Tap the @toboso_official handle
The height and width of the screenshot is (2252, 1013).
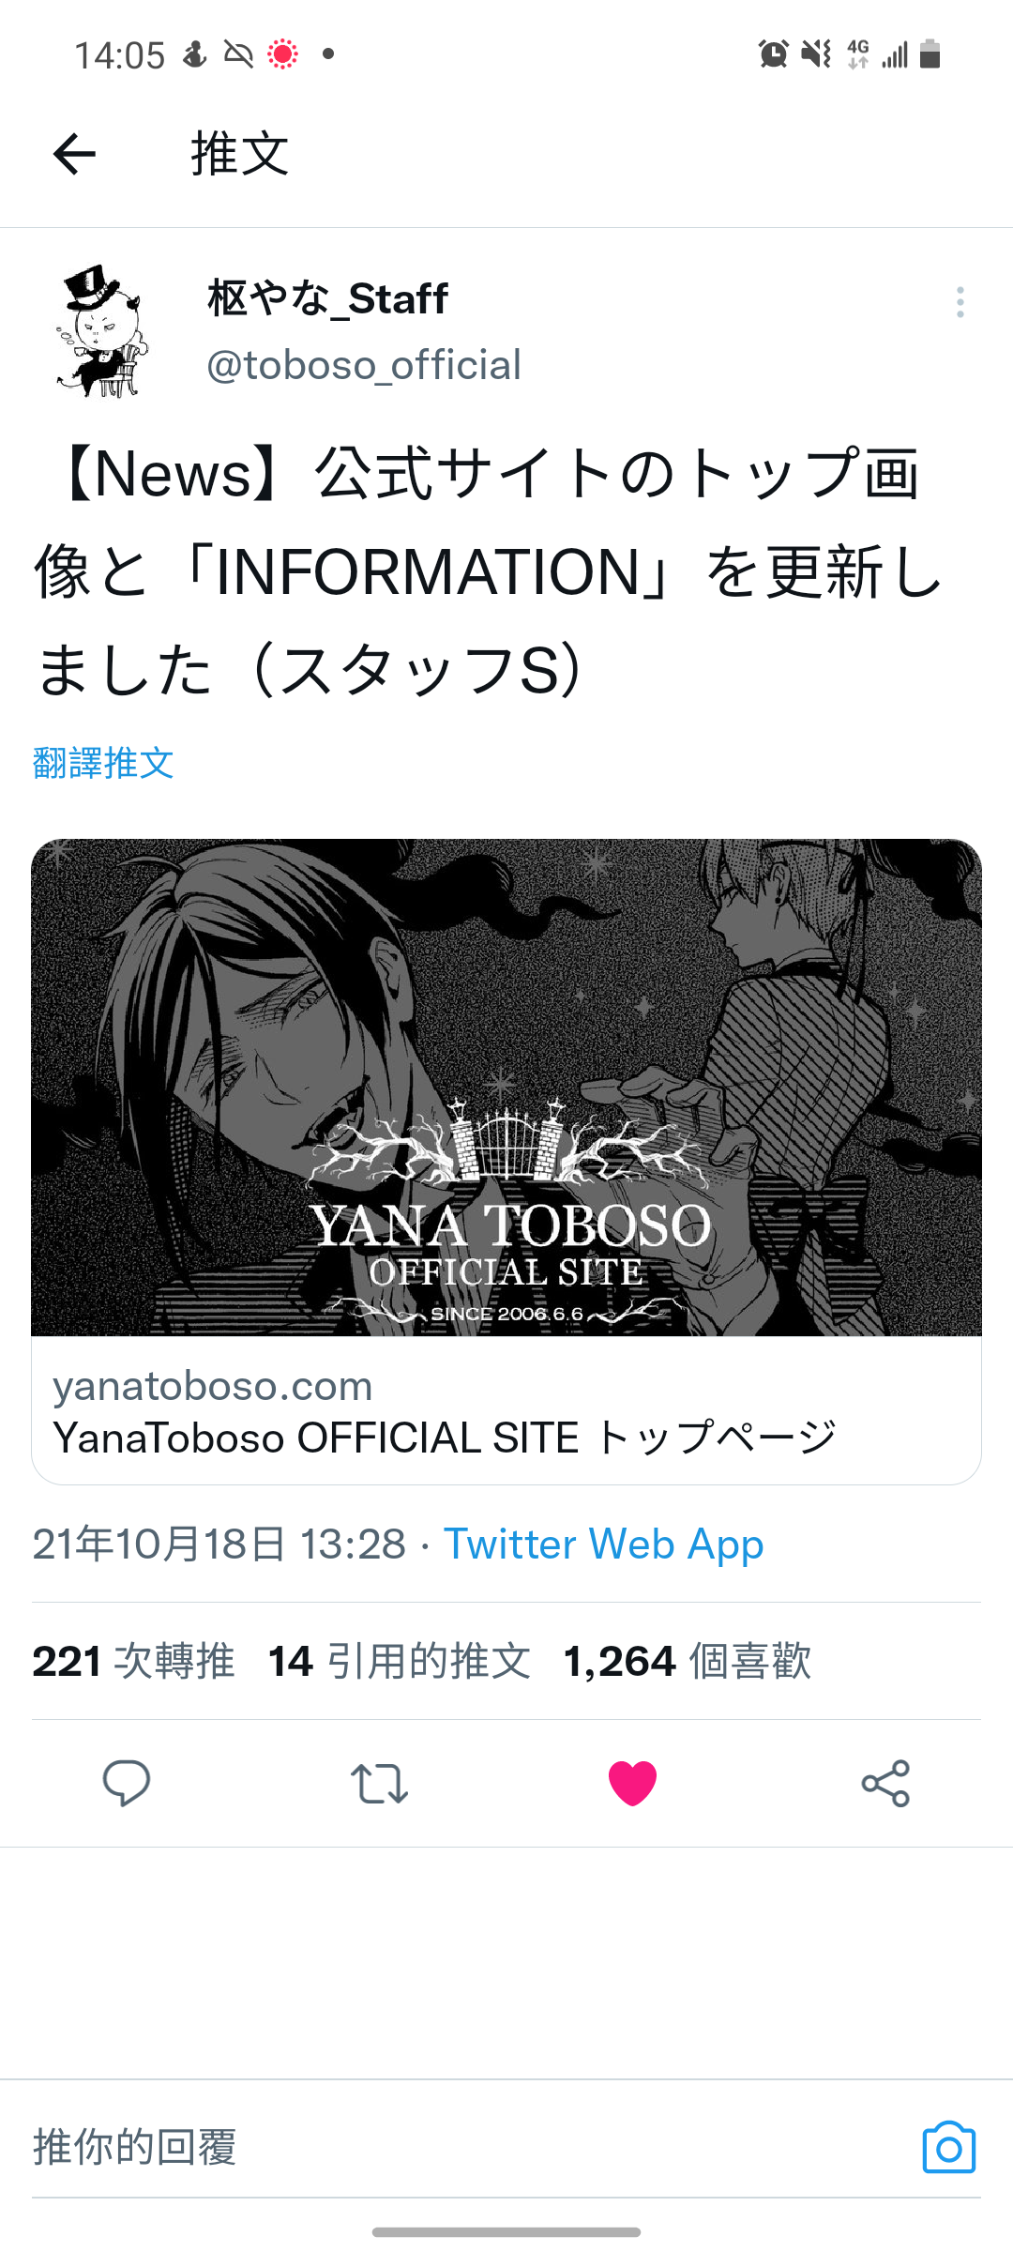coord(364,365)
